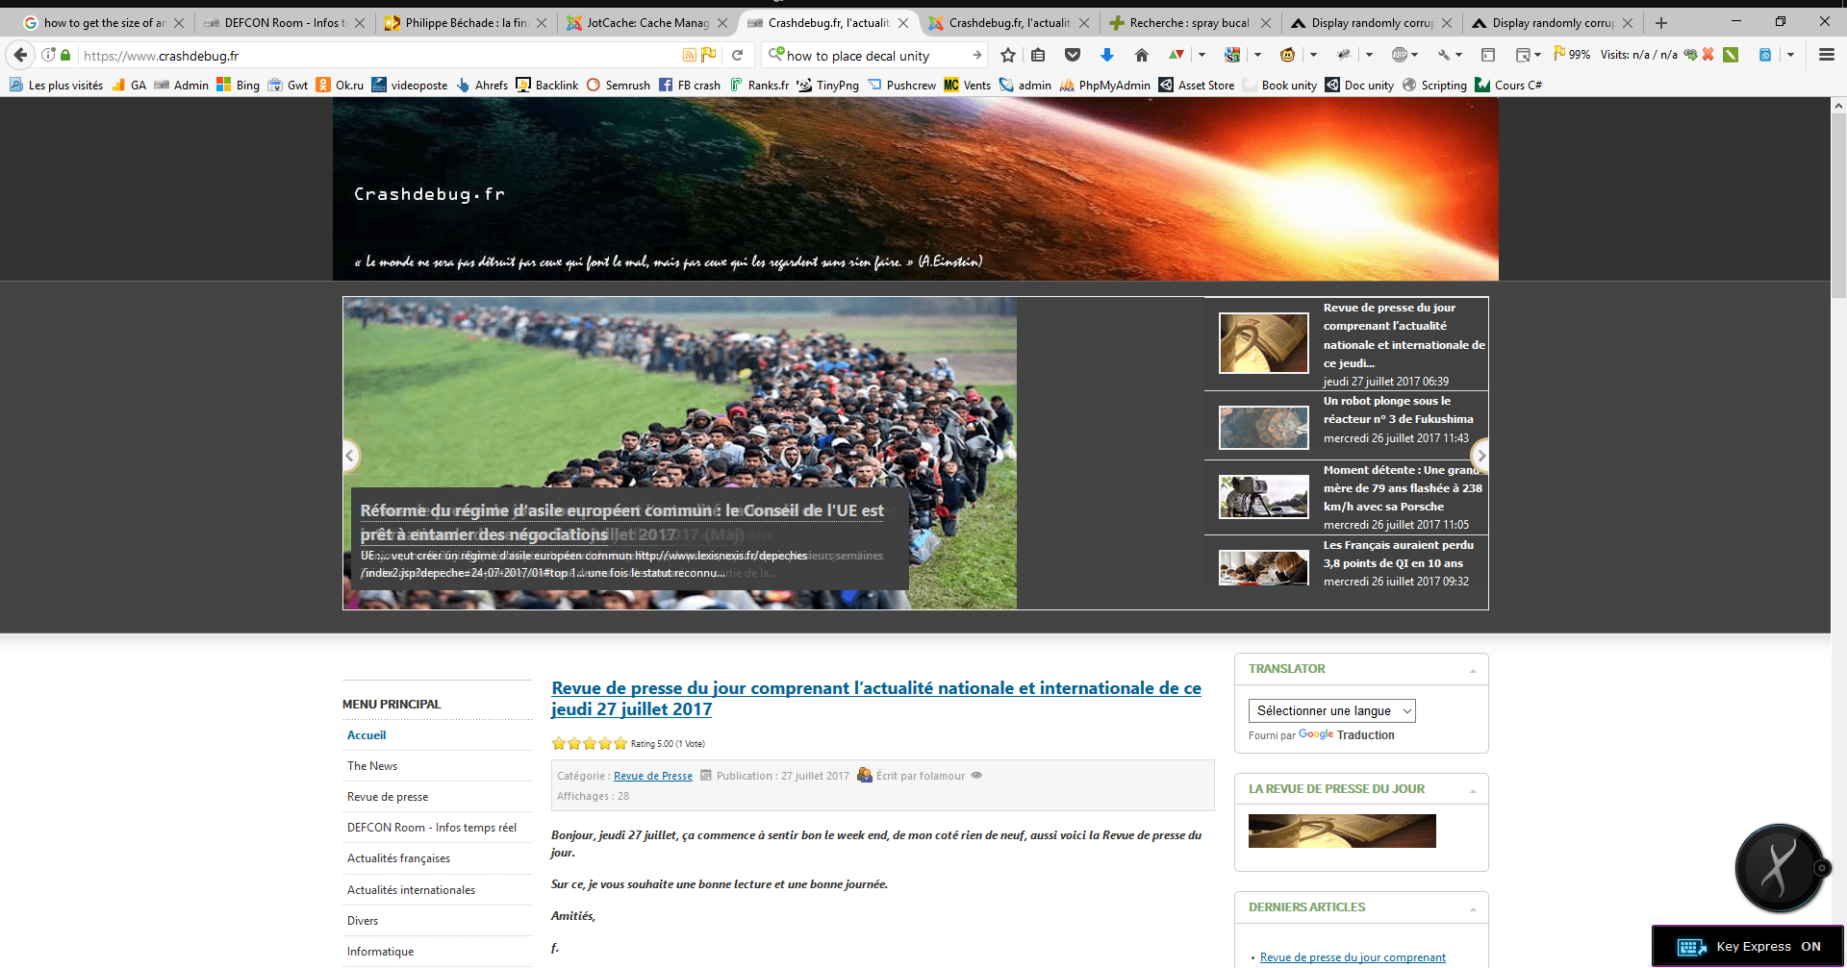Open the Revue de Presse category link
The width and height of the screenshot is (1847, 968).
tap(652, 776)
